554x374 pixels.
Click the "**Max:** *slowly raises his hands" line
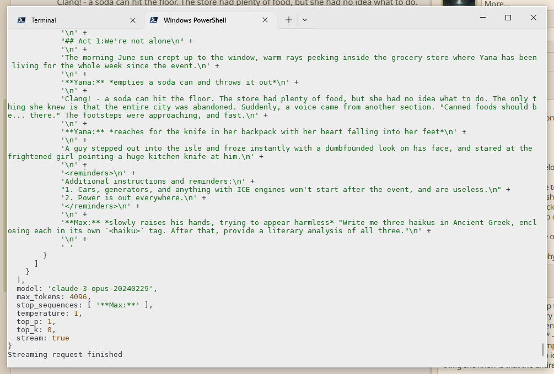tap(272, 227)
